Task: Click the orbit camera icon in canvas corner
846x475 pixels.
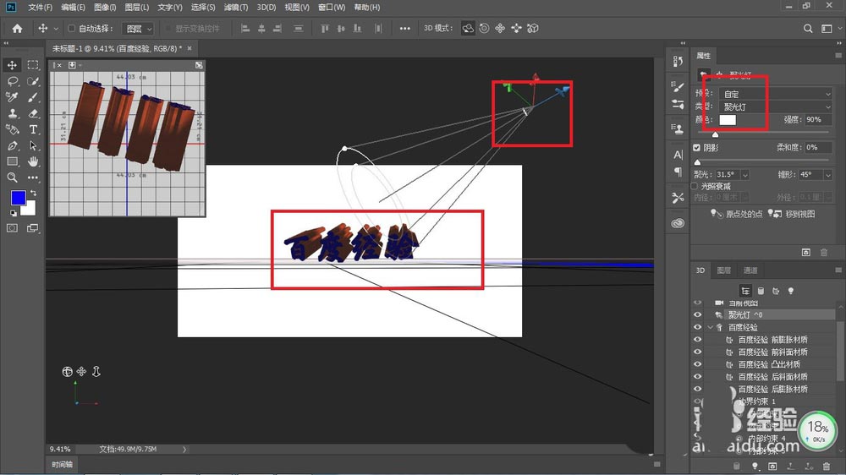Action: point(68,372)
